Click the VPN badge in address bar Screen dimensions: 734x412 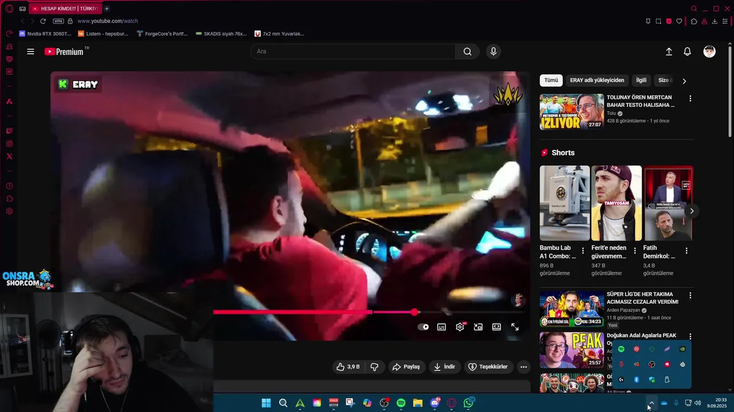[58, 21]
